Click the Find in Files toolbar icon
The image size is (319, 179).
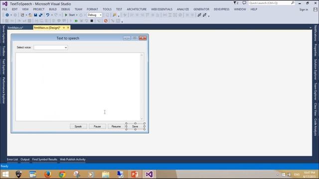point(114,15)
